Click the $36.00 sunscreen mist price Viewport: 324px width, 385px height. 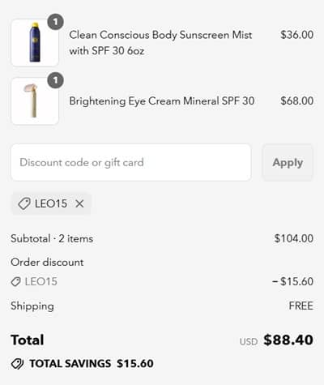(x=296, y=35)
